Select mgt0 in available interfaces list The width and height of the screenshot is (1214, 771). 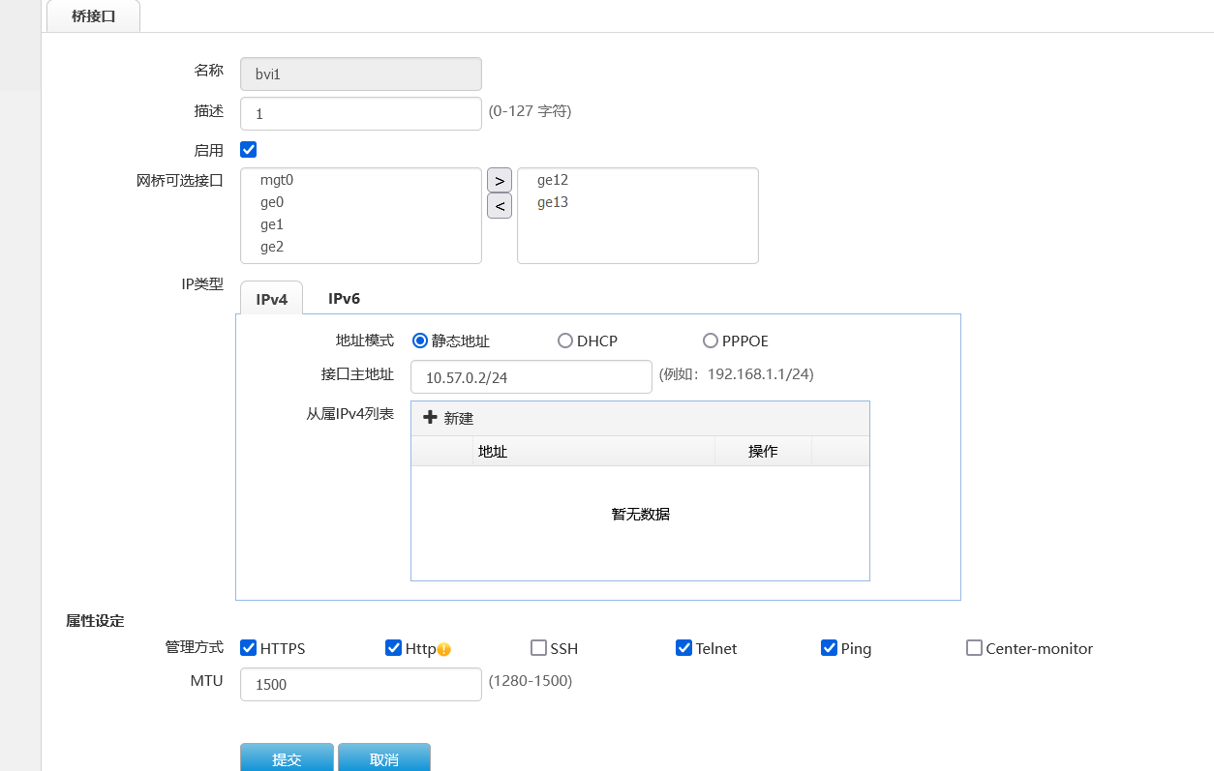(277, 180)
